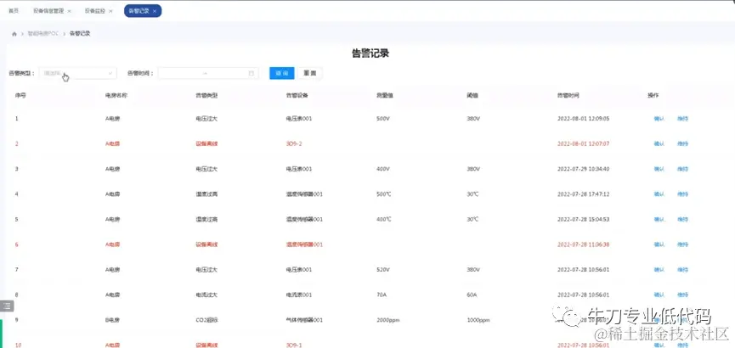
Task: Click the 2000ppm measured value cell
Action: coord(388,320)
